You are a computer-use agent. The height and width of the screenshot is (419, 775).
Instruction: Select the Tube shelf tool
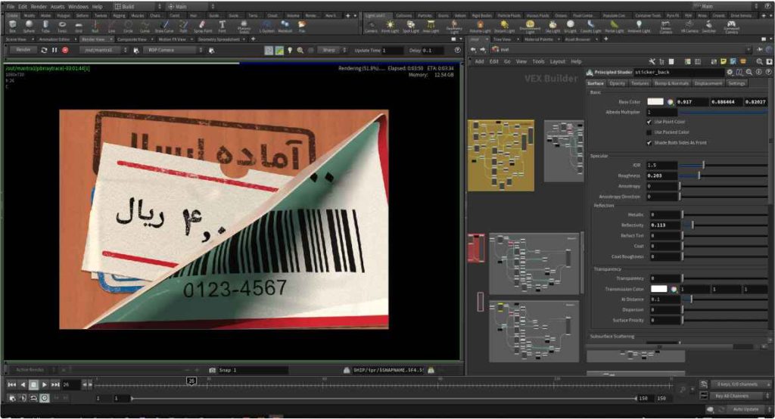point(45,26)
